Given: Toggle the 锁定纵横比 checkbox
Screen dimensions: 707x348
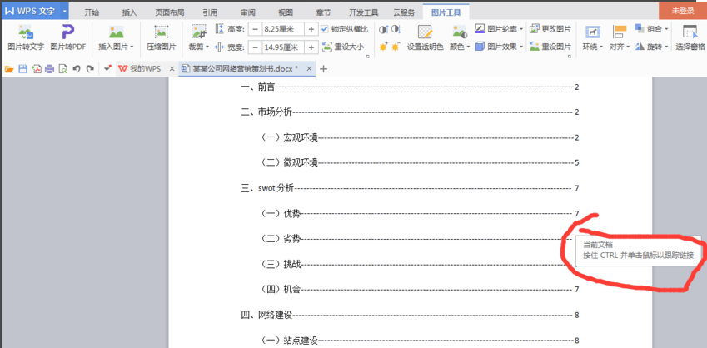Looking at the screenshot, I should click(x=325, y=29).
